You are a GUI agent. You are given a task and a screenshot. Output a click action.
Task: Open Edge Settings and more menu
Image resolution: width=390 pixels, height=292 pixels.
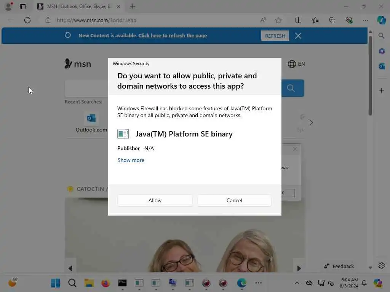point(365,20)
